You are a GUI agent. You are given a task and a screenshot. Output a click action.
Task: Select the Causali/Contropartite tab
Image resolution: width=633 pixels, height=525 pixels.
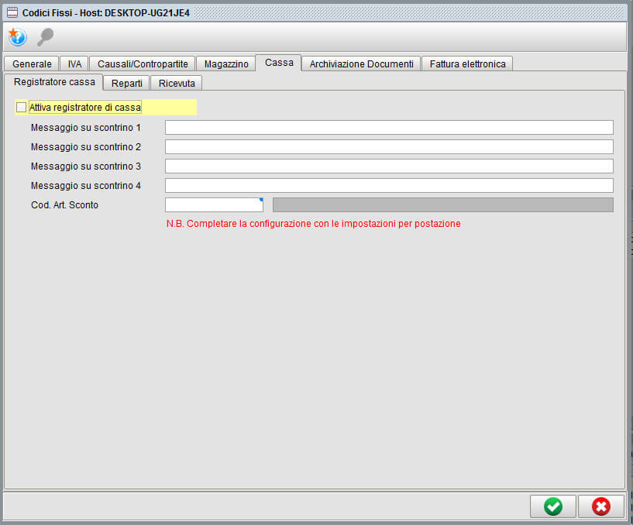coord(143,63)
